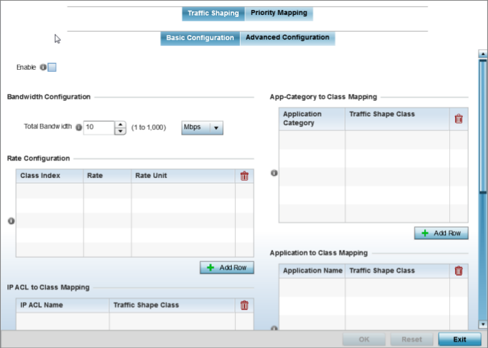Click info icon beside Total Bandwidth
Screen dimensions: 488x348
click(79, 127)
